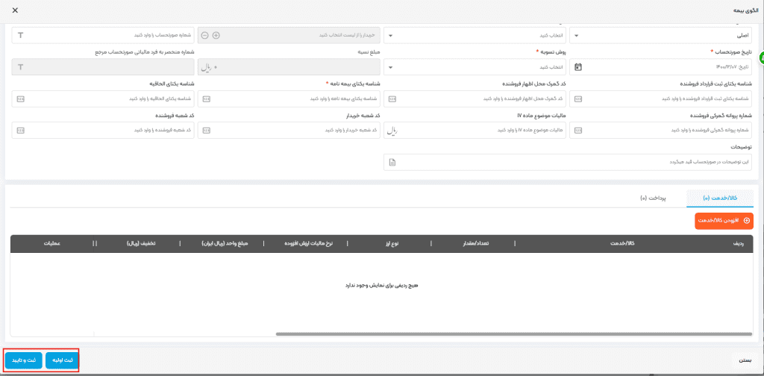Click ریال icon in مالیات موضوع ماده ۱۷ field
This screenshot has width=764, height=376.
pyautogui.click(x=392, y=131)
